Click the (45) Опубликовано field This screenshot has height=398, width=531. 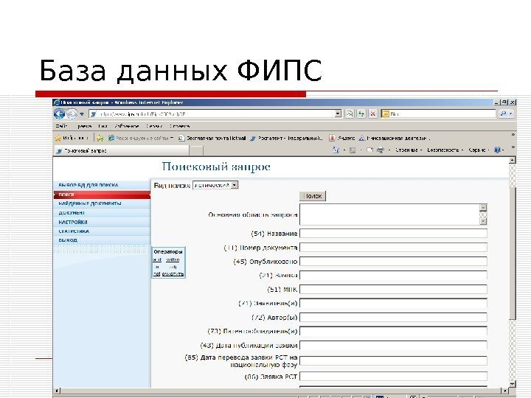[x=393, y=261]
